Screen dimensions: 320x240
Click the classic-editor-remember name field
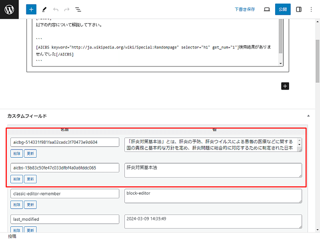coord(65,194)
